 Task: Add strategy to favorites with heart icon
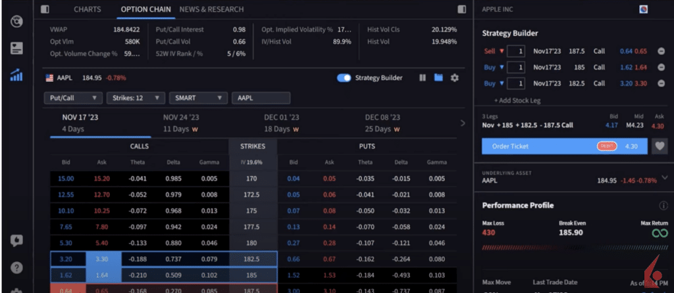tap(660, 146)
